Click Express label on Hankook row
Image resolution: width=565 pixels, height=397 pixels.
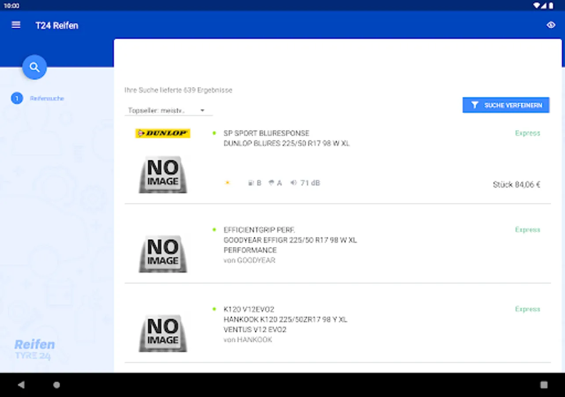coord(527,309)
